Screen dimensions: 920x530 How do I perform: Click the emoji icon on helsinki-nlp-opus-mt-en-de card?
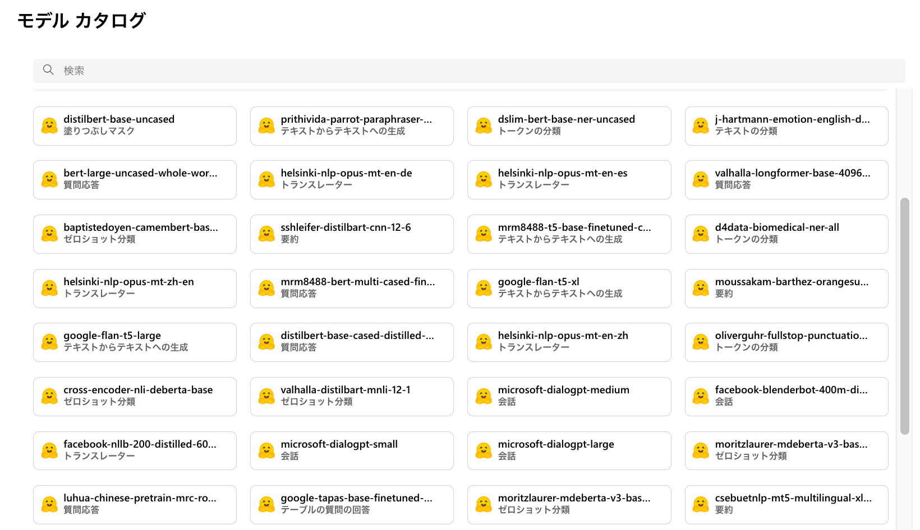266,179
